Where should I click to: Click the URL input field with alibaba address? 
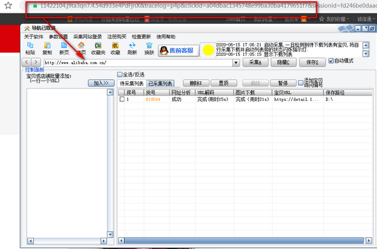pos(138,63)
